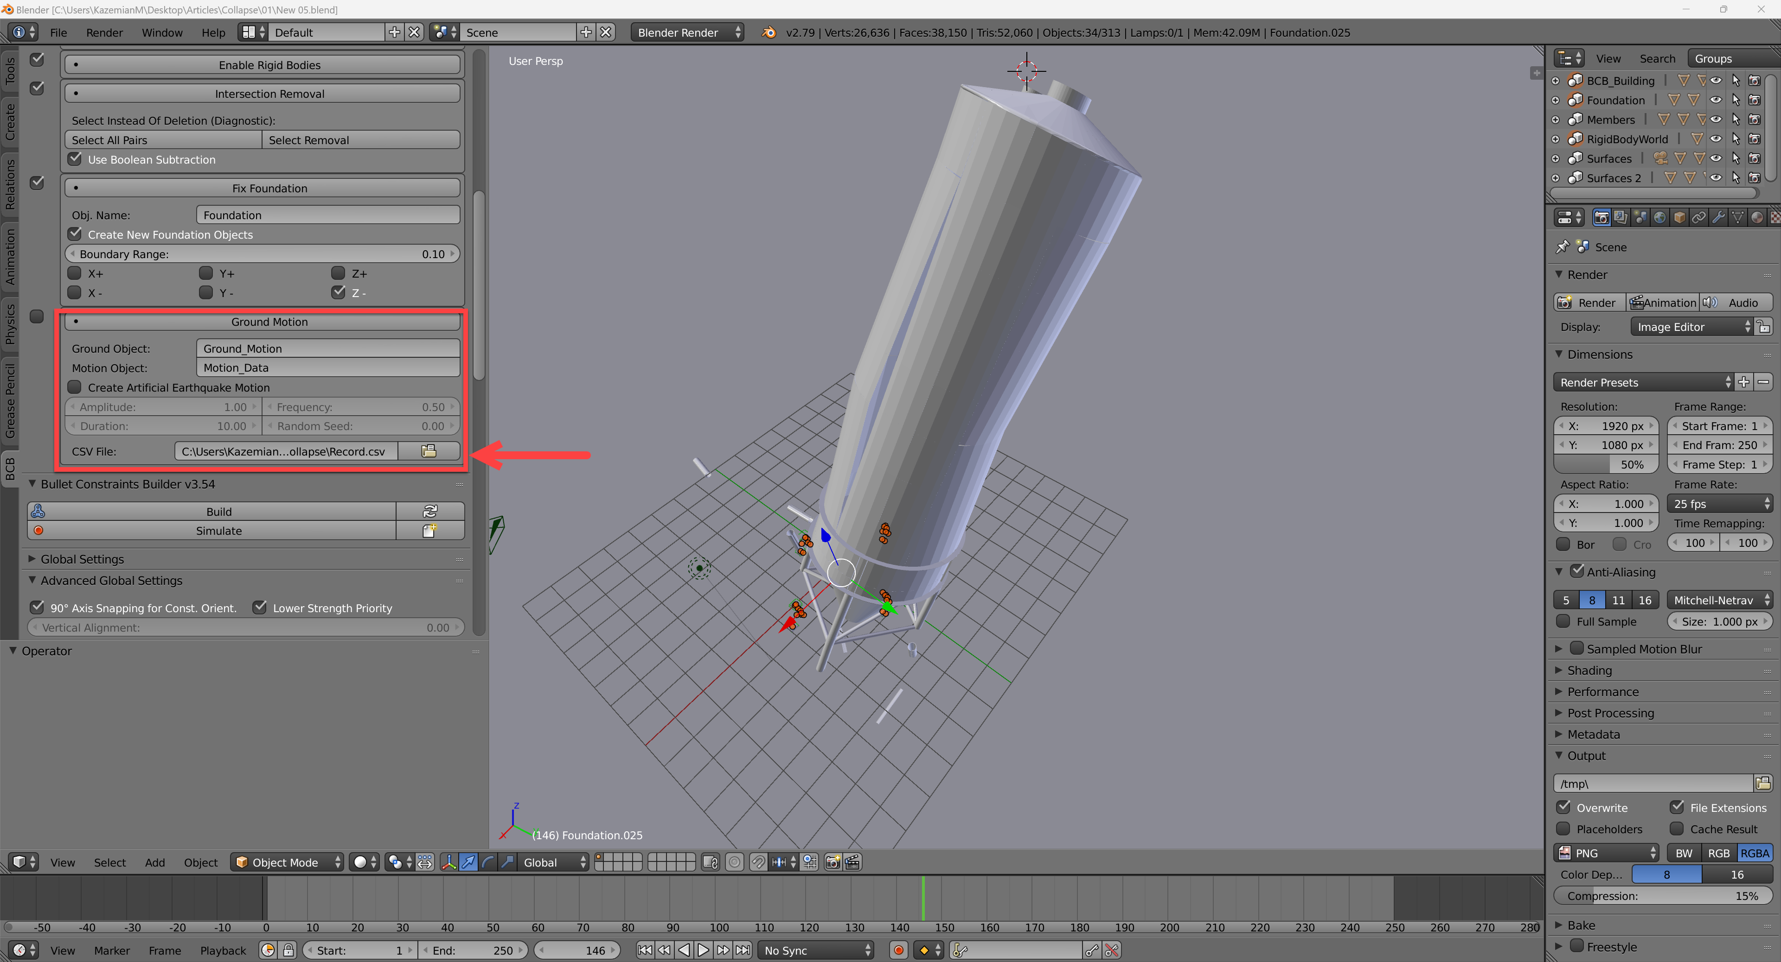Uncheck Use Boolean Subtraction
The width and height of the screenshot is (1781, 962).
[75, 159]
